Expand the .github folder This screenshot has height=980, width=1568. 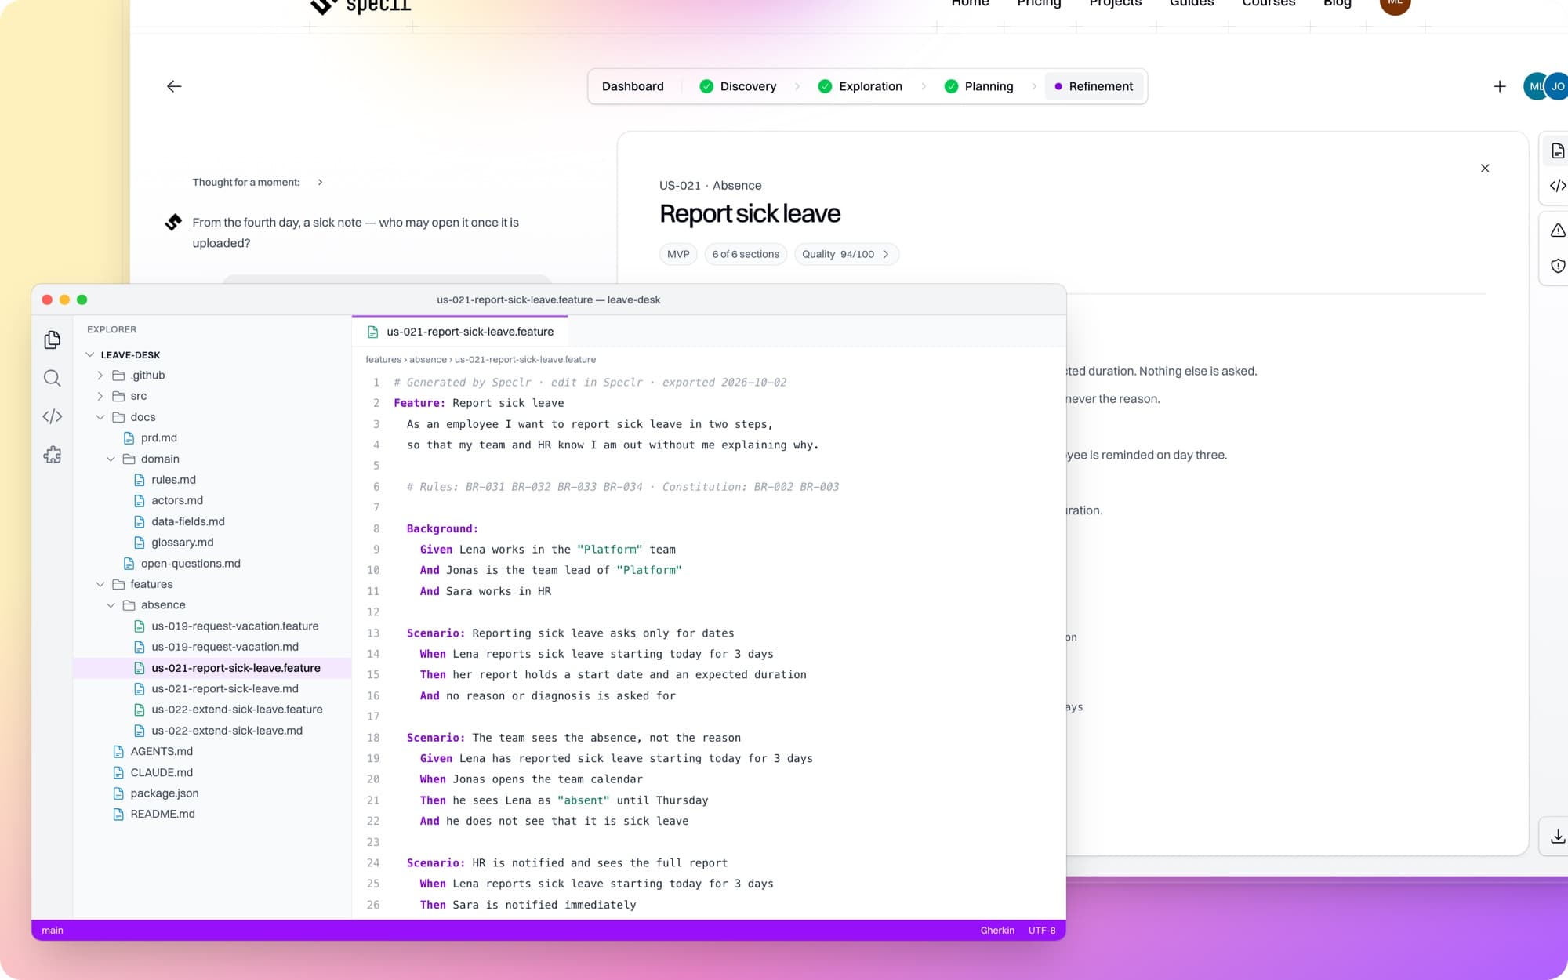tap(100, 376)
